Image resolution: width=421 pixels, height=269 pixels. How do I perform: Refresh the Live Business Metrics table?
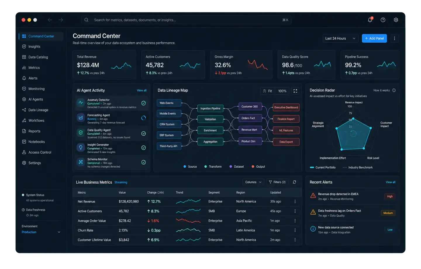294,182
